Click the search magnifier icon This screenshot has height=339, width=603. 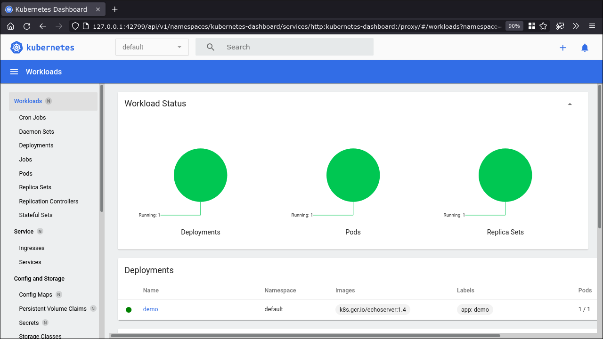tap(210, 47)
